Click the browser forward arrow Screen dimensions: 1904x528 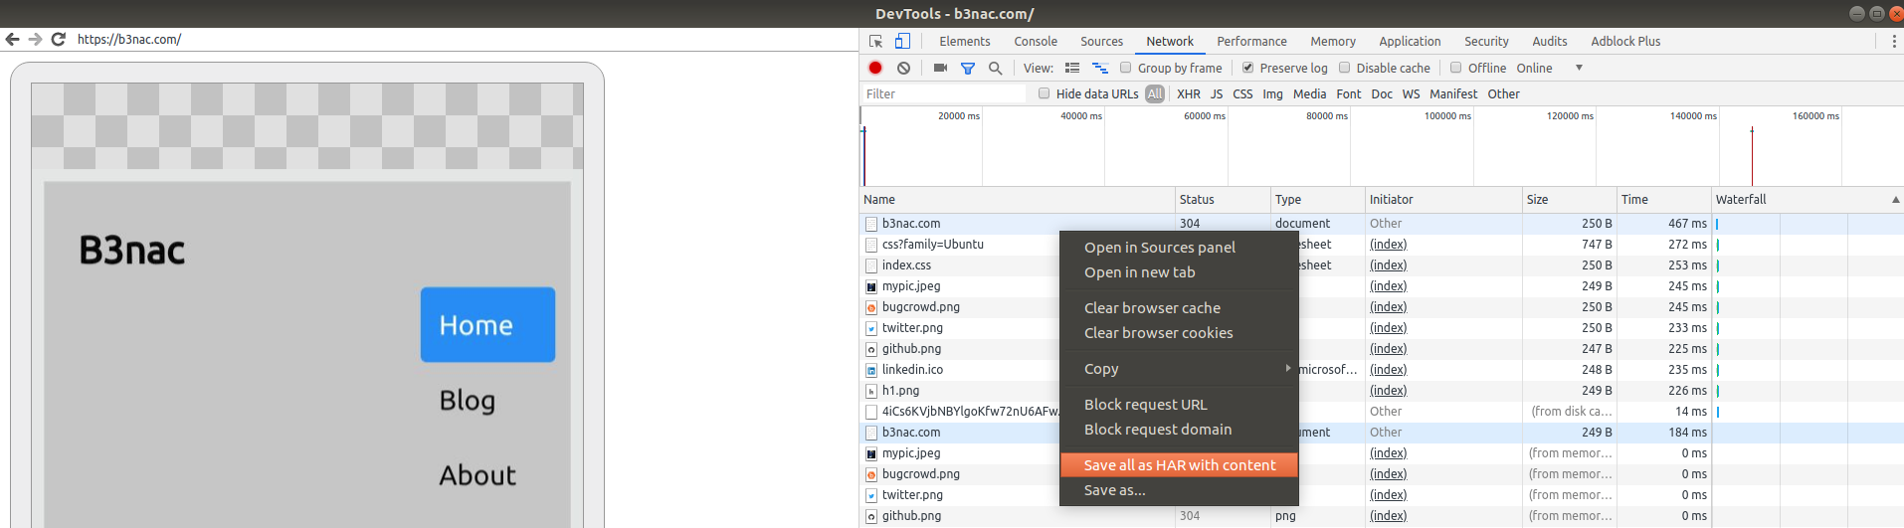(35, 40)
